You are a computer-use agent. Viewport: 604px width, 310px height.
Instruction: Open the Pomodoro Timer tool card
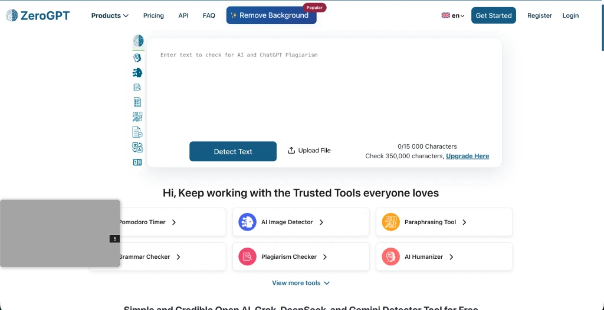click(158, 222)
